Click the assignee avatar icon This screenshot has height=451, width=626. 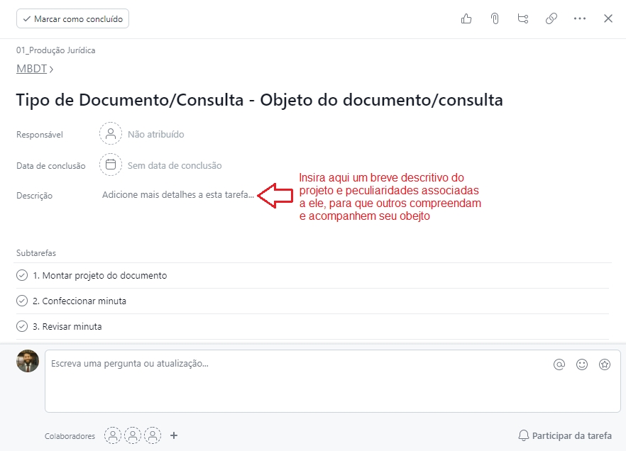111,134
